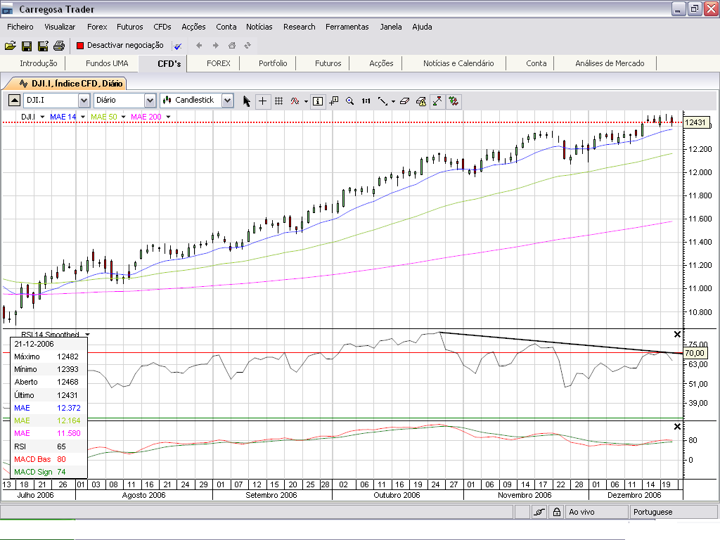Click the 70,00 RSI level marker
Image resolution: width=720 pixels, height=540 pixels.
[x=694, y=352]
